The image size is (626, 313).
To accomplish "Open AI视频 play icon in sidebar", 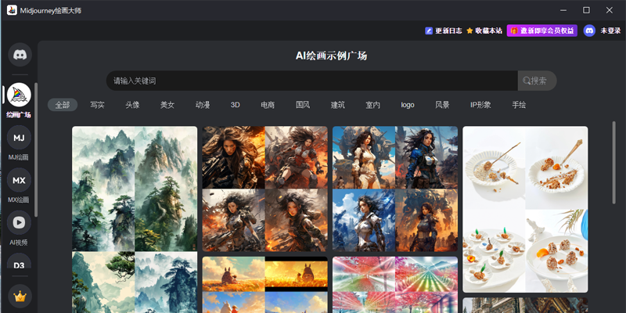I will [19, 223].
